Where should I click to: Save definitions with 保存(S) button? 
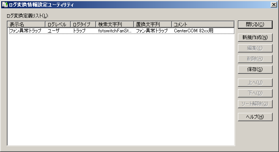pos(255,69)
